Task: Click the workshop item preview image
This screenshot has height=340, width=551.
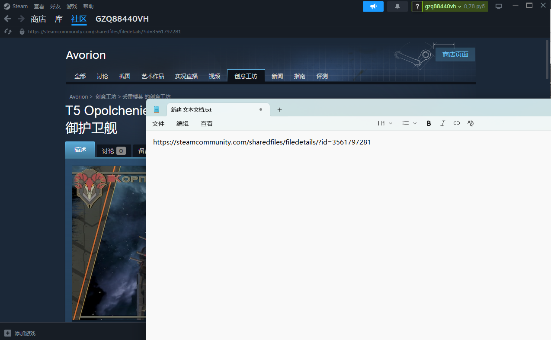Action: point(109,242)
